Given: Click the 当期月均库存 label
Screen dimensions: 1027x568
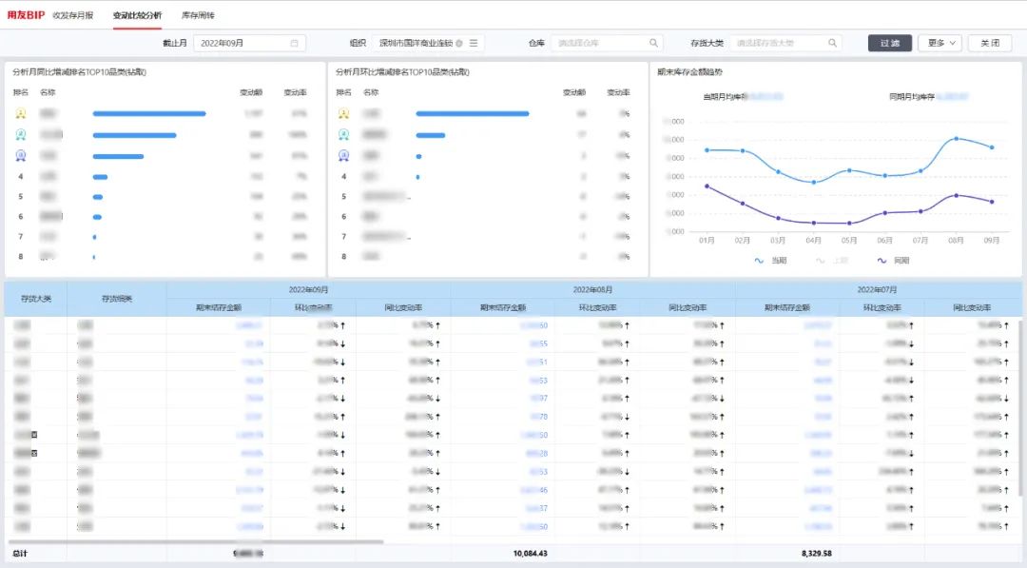Looking at the screenshot, I should pyautogui.click(x=725, y=97).
